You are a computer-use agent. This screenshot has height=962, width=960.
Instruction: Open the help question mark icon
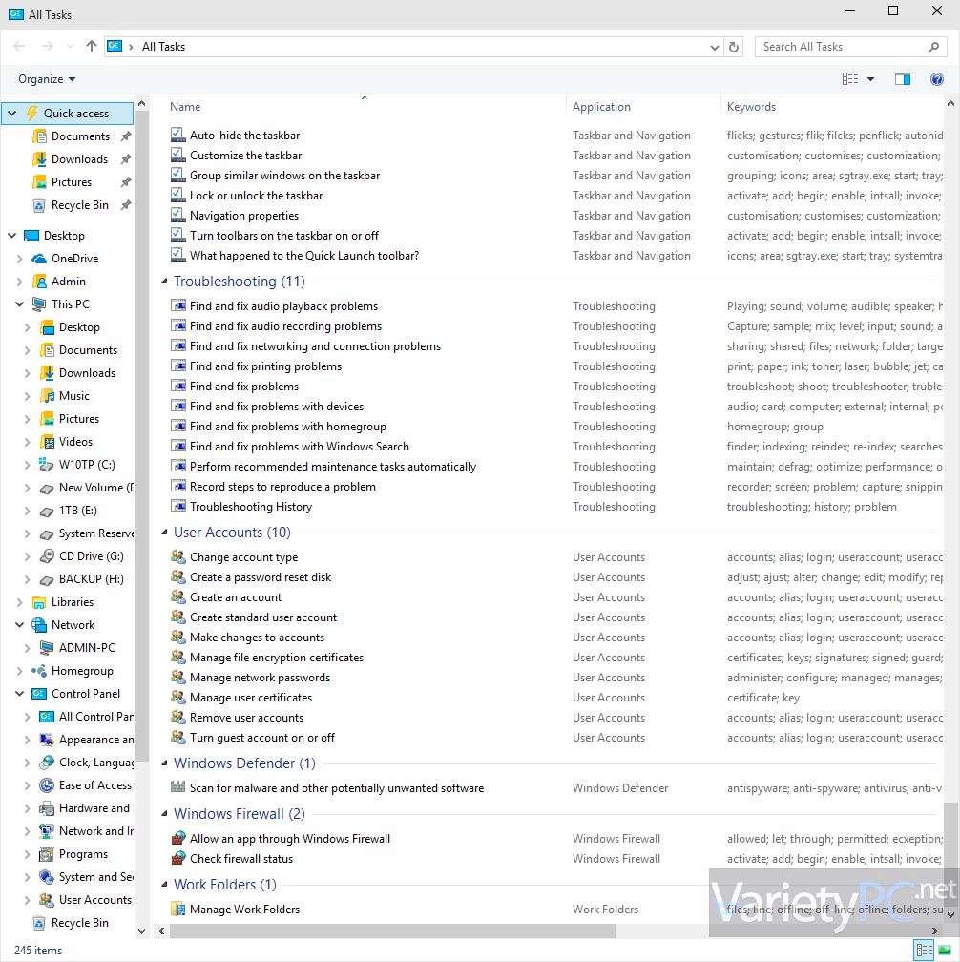click(937, 79)
